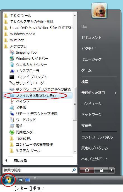
Task: Lock the computer with padlock button
Action: tap(102, 170)
